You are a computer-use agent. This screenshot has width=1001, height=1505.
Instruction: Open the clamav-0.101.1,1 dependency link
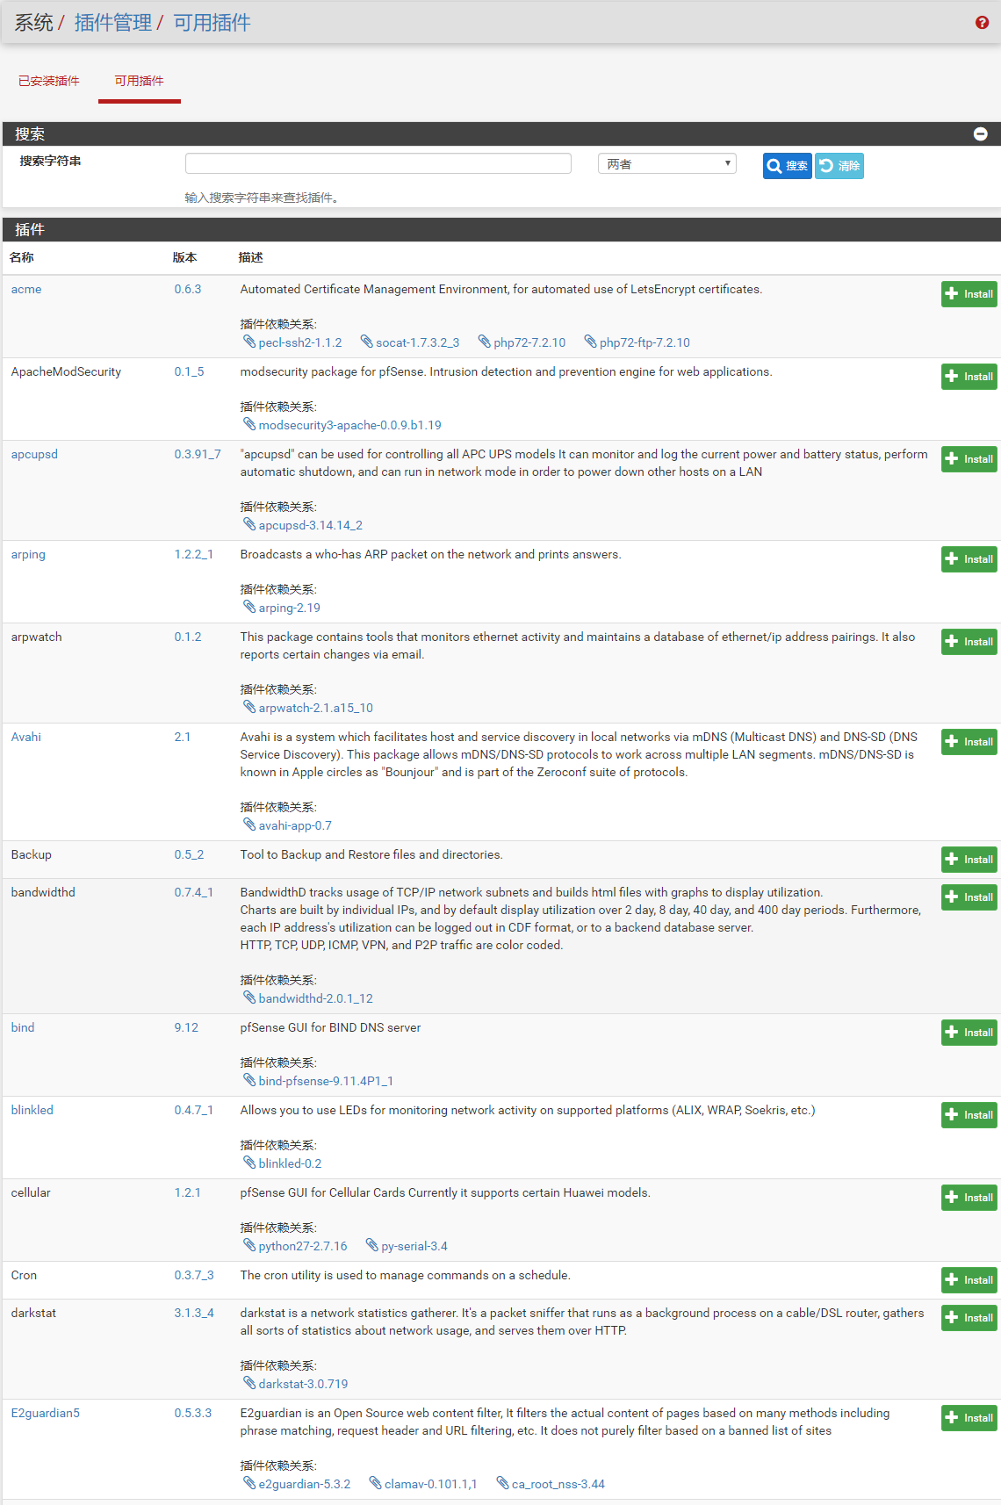pyautogui.click(x=430, y=1484)
